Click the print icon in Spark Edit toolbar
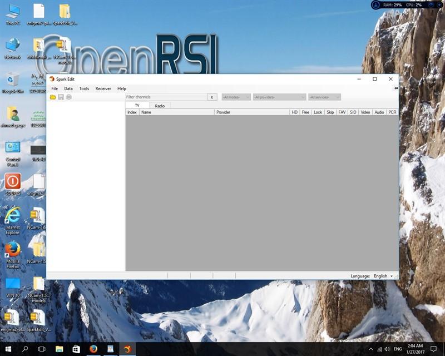The width and height of the screenshot is (445, 356). click(68, 97)
